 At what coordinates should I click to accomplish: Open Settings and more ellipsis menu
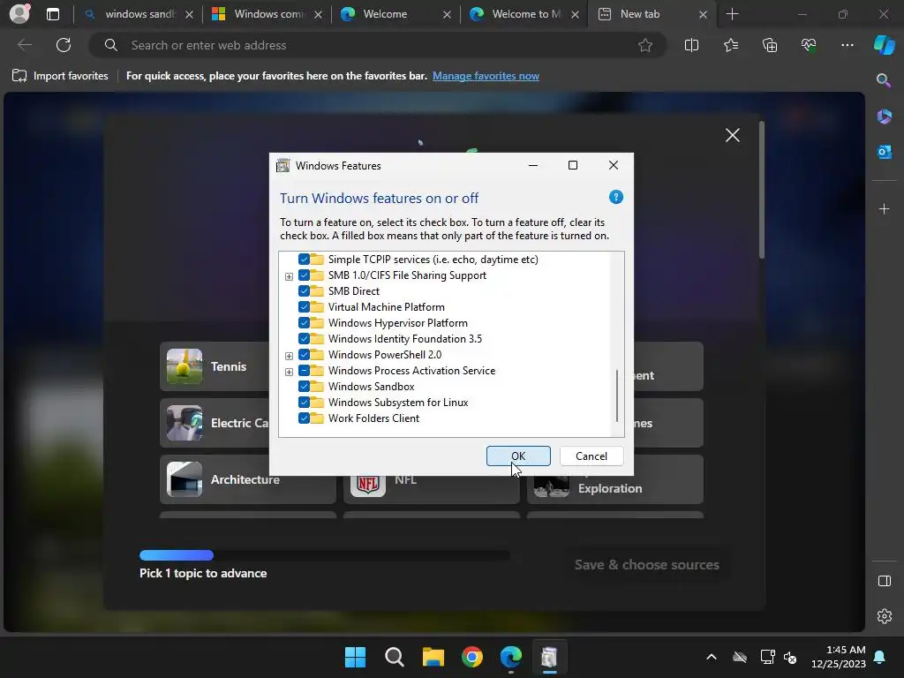tap(847, 45)
